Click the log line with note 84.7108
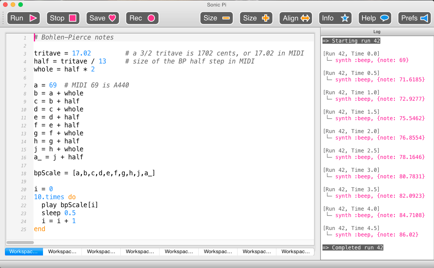Viewport: 434px width, 268px height. (x=380, y=215)
